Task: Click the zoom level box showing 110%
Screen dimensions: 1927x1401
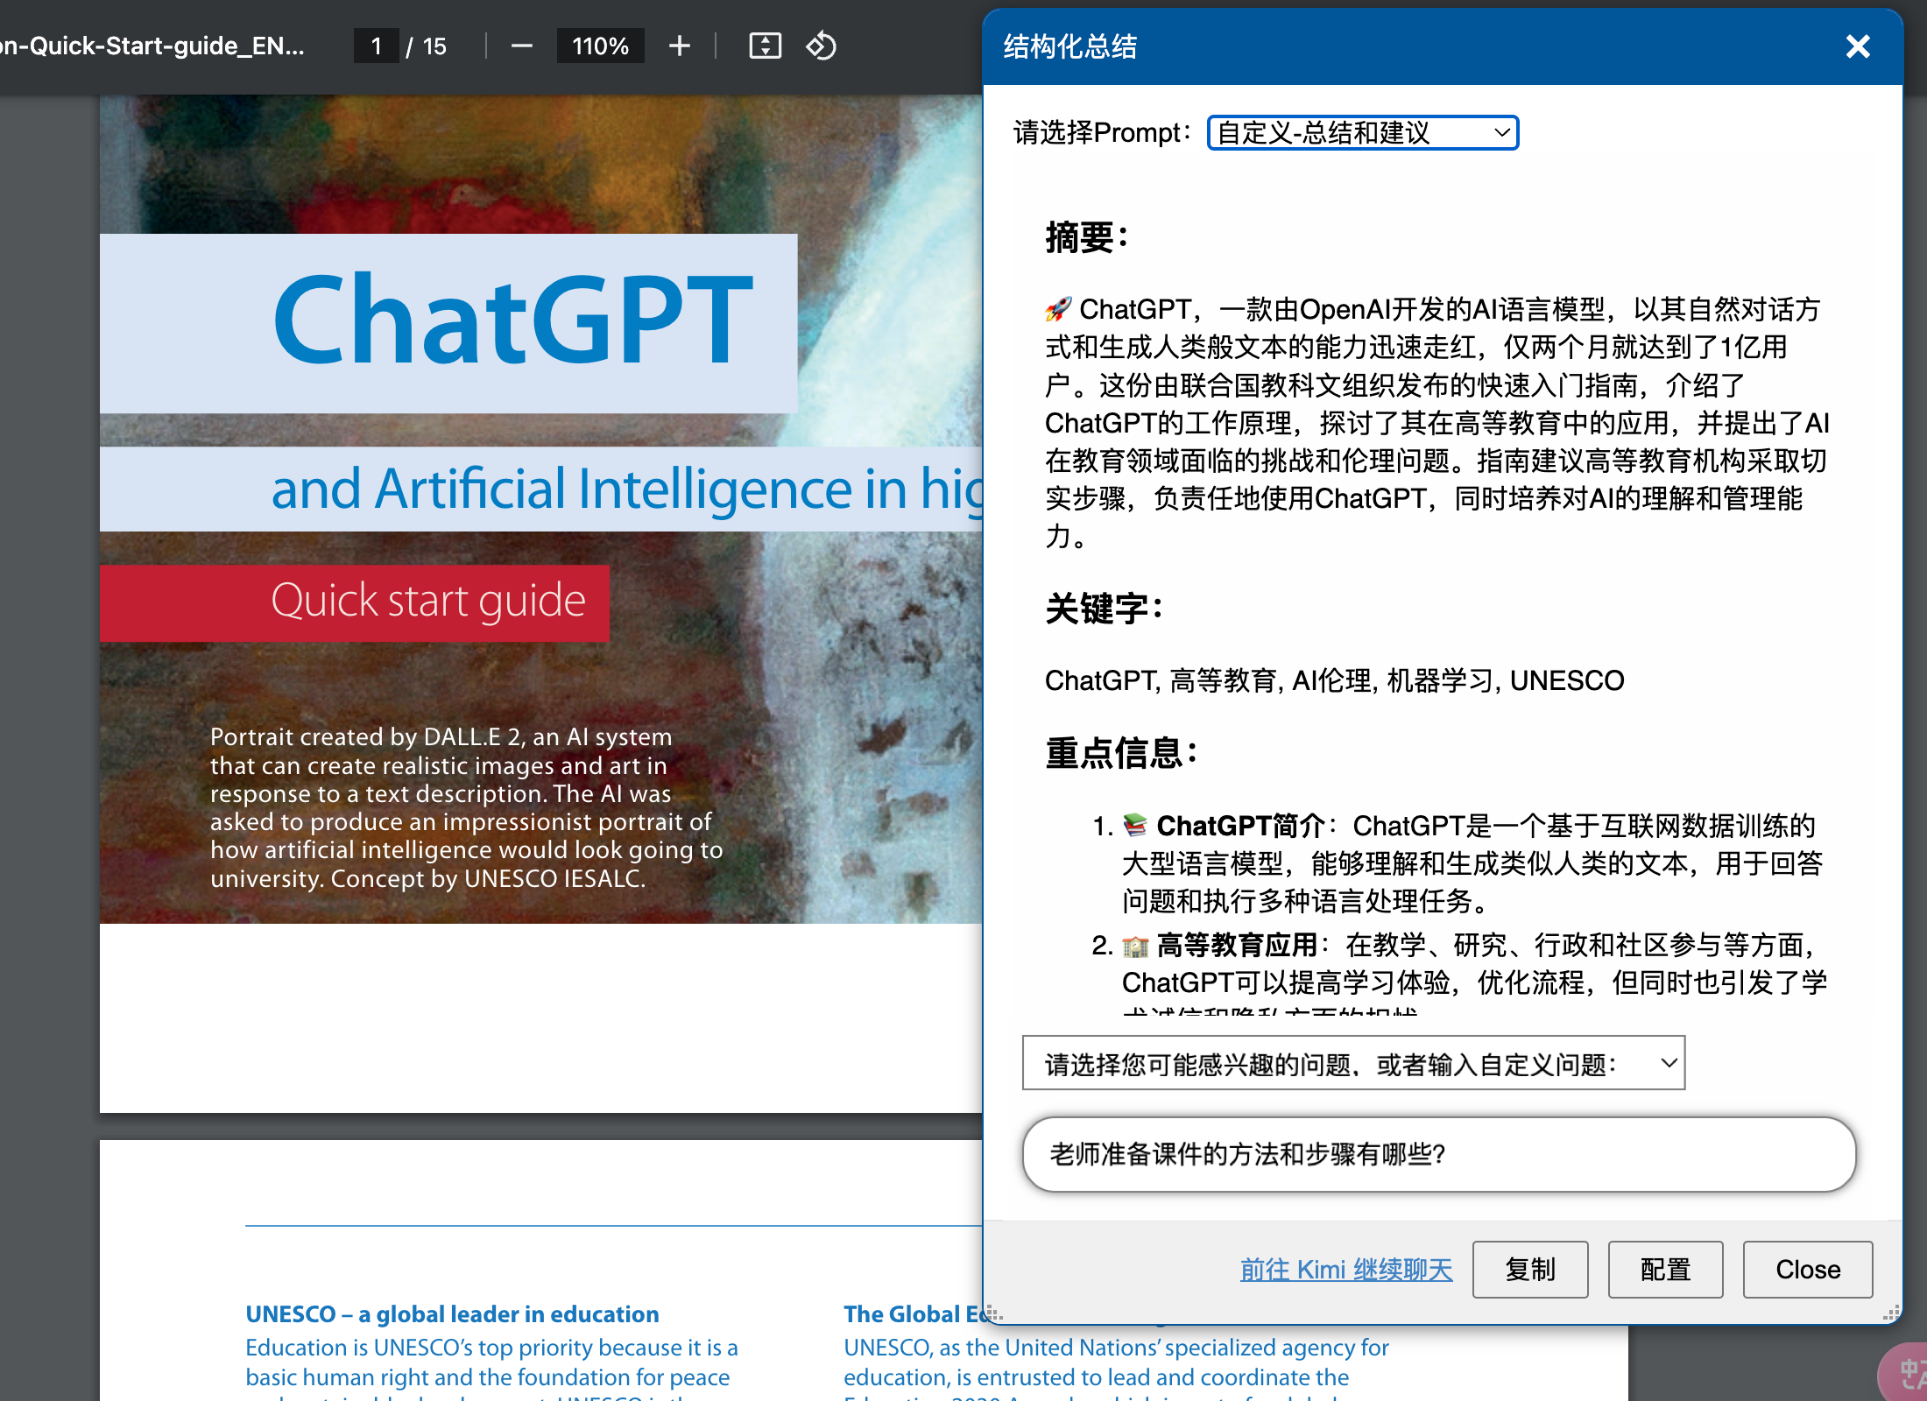Action: pos(600,46)
